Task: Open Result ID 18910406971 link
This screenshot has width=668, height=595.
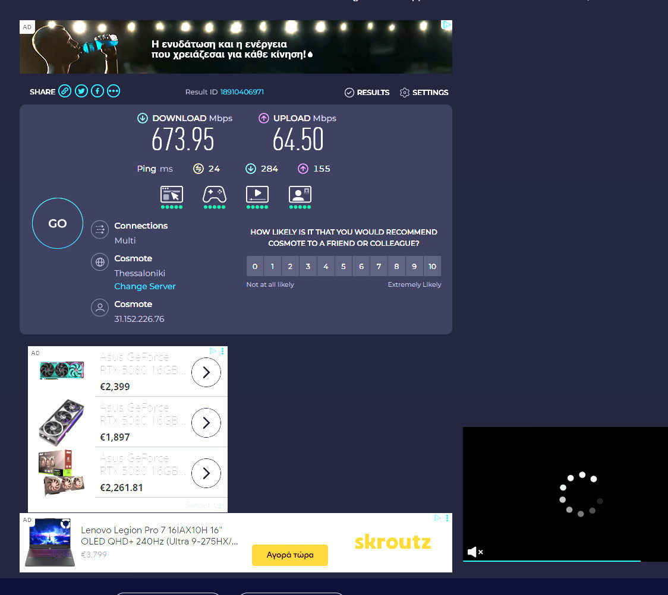Action: [x=242, y=92]
